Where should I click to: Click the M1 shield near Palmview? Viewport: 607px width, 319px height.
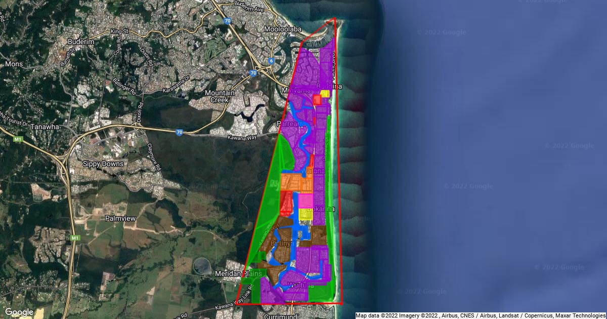75,237
